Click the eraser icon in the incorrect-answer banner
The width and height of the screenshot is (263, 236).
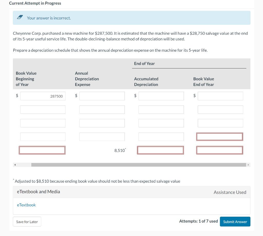tap(20, 17)
